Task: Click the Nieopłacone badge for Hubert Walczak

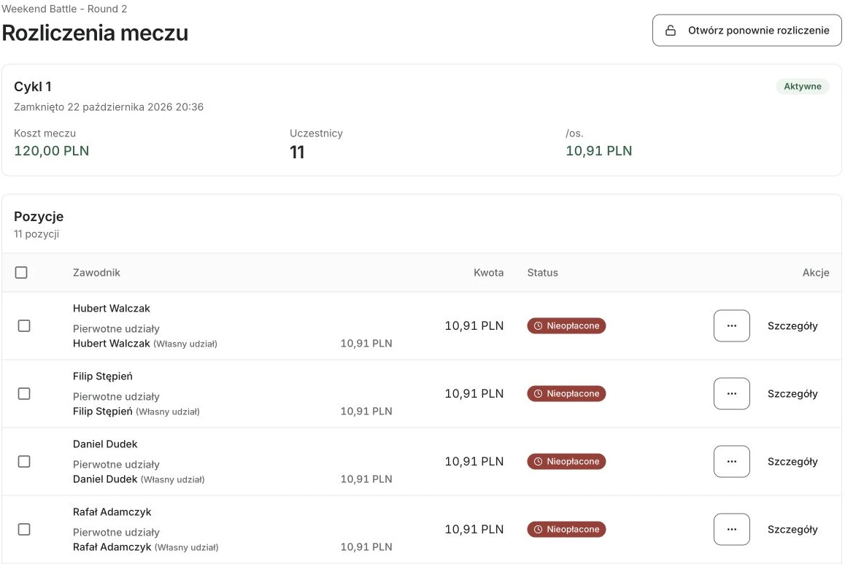Action: pyautogui.click(x=566, y=326)
